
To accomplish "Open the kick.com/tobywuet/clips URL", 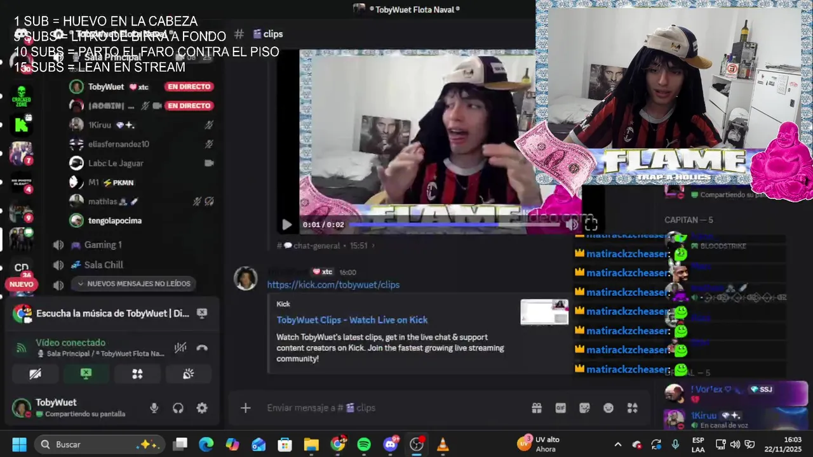I will click(x=333, y=285).
